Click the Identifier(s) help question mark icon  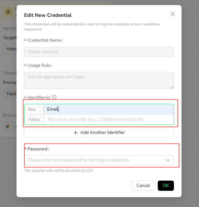[54, 97]
